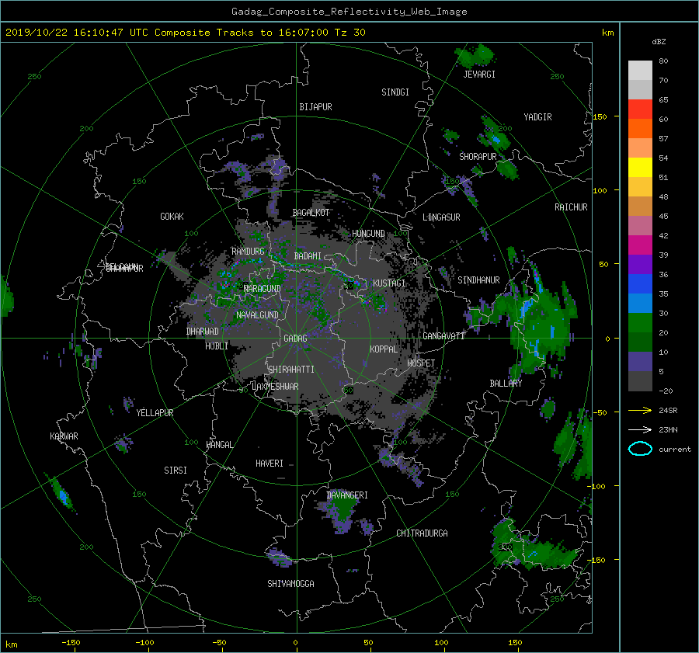Click the SINDGI city label
Image resolution: width=699 pixels, height=653 pixels.
click(x=395, y=92)
